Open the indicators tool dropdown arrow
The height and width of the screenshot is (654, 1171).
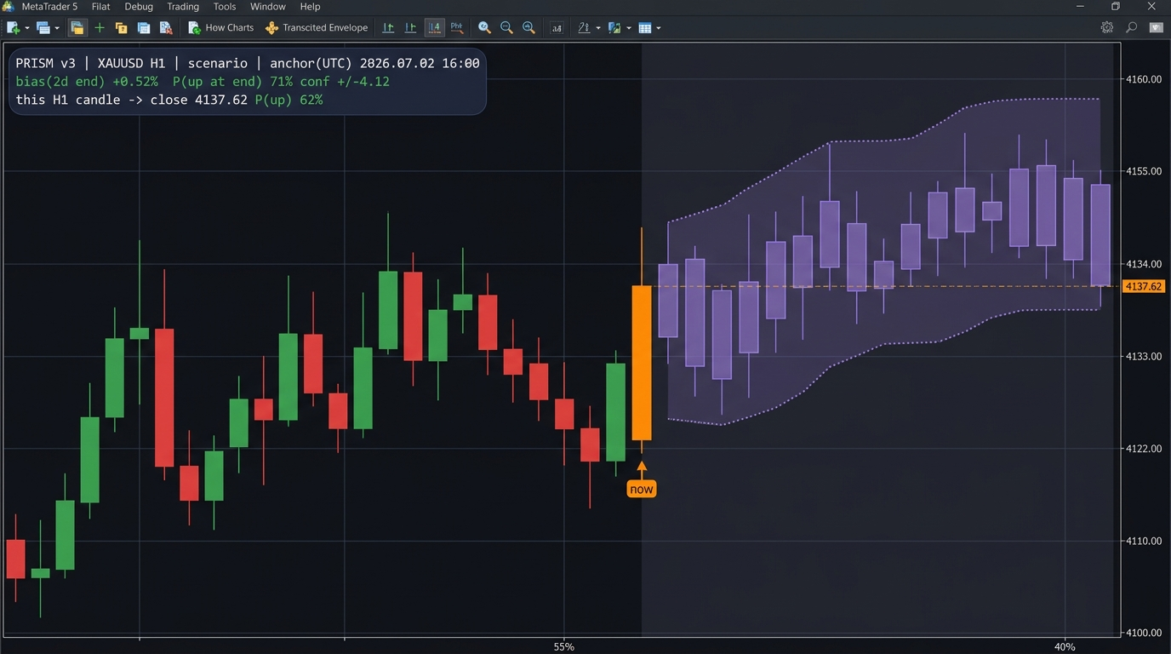click(x=598, y=28)
